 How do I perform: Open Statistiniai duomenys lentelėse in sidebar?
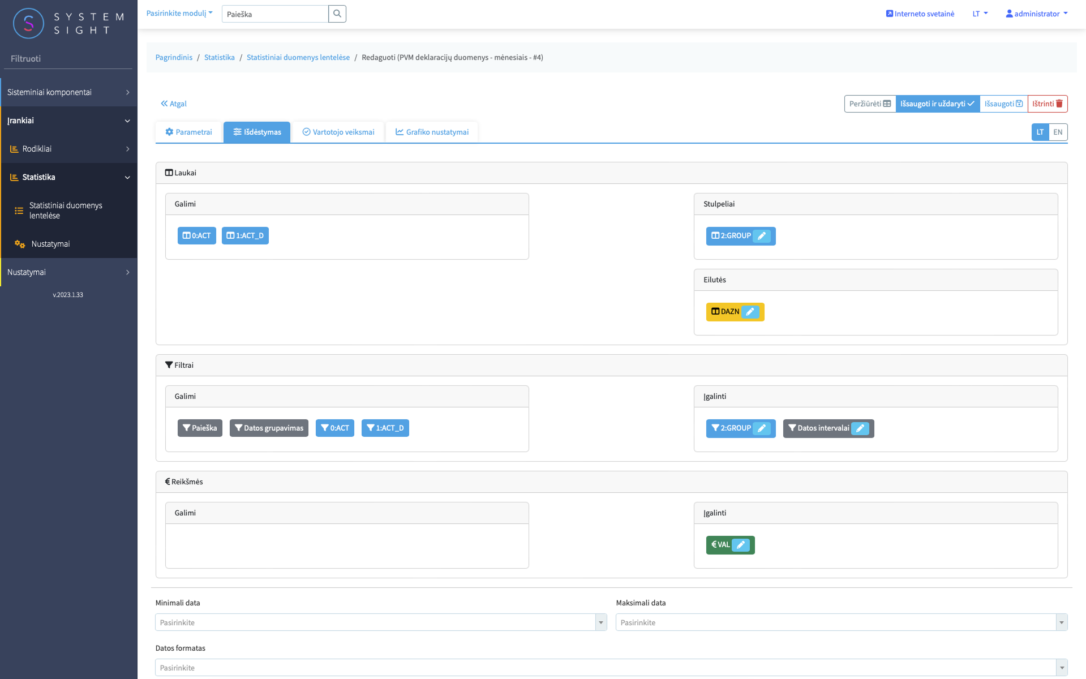pos(68,210)
